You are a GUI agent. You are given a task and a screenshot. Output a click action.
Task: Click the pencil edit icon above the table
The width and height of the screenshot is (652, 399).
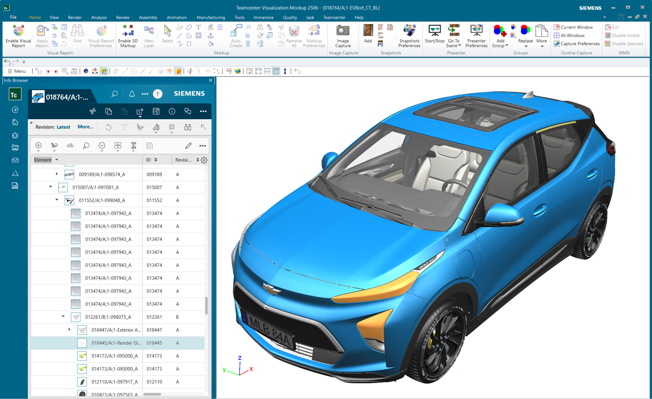click(x=188, y=146)
